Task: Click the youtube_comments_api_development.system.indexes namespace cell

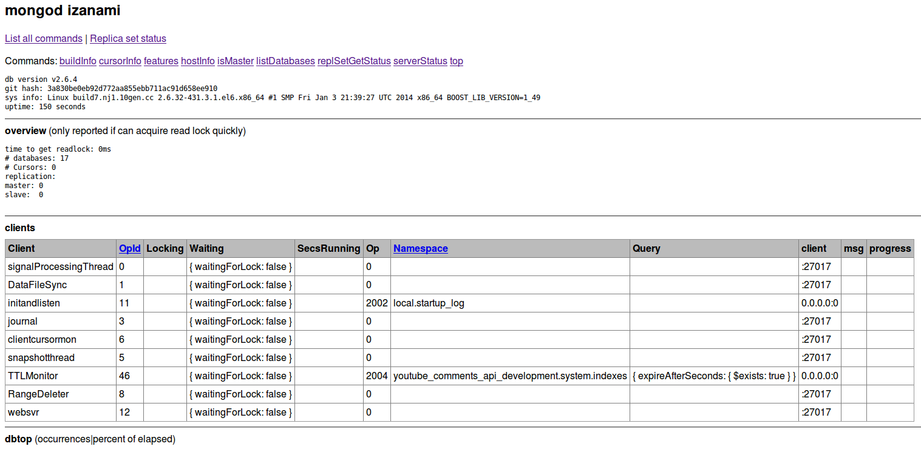Action: [x=510, y=376]
